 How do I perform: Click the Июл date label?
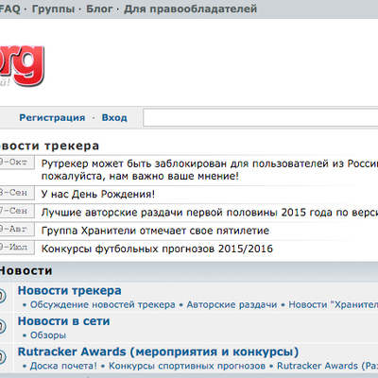pyautogui.click(x=17, y=248)
